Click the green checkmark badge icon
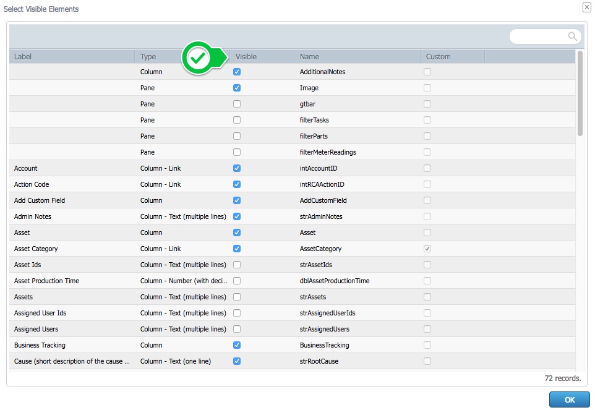595x410 pixels. (198, 58)
